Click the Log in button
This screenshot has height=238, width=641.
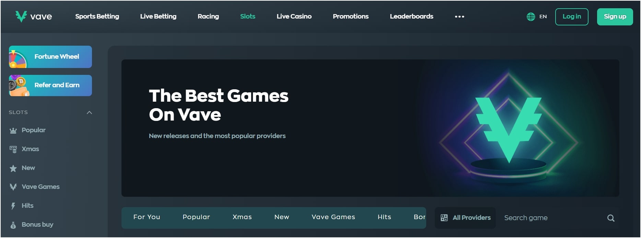[572, 16]
